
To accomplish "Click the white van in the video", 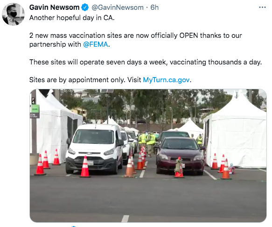I will coord(94,149).
